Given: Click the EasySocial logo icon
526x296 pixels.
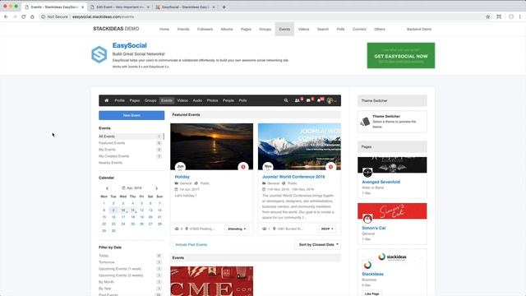Looking at the screenshot, I should pos(99,54).
